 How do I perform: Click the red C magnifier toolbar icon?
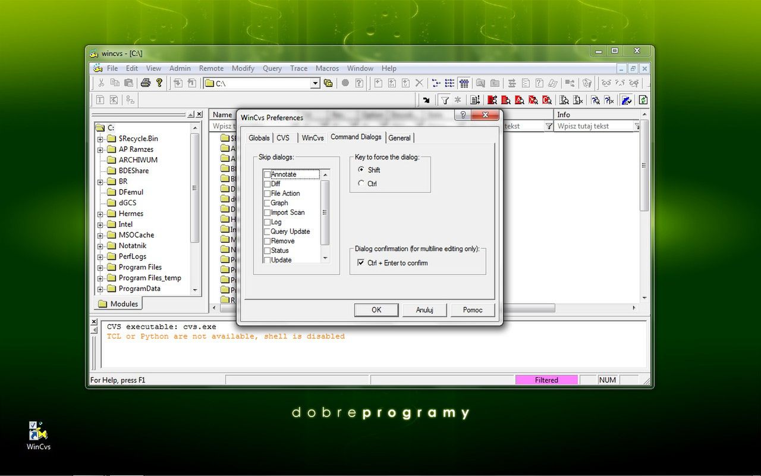pos(547,100)
